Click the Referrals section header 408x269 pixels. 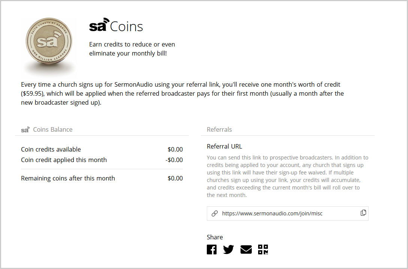point(219,129)
